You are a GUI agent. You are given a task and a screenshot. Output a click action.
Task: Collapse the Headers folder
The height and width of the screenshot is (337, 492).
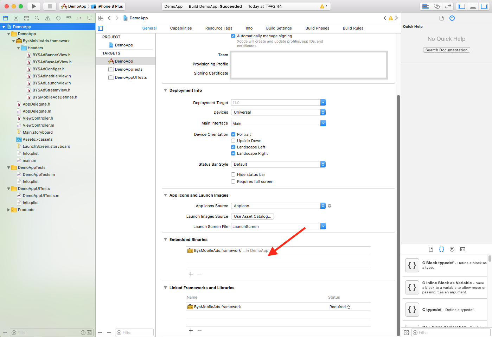[18, 48]
